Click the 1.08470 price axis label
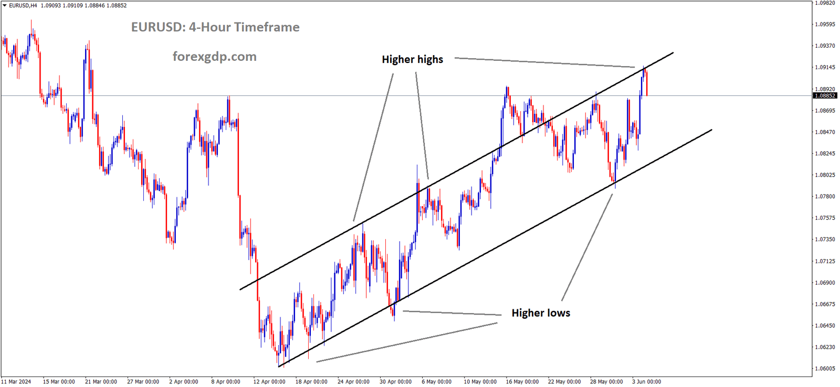This screenshot has height=387, width=840. 825,132
